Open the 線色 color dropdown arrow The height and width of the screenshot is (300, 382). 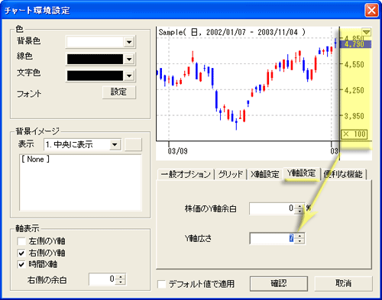click(x=129, y=60)
